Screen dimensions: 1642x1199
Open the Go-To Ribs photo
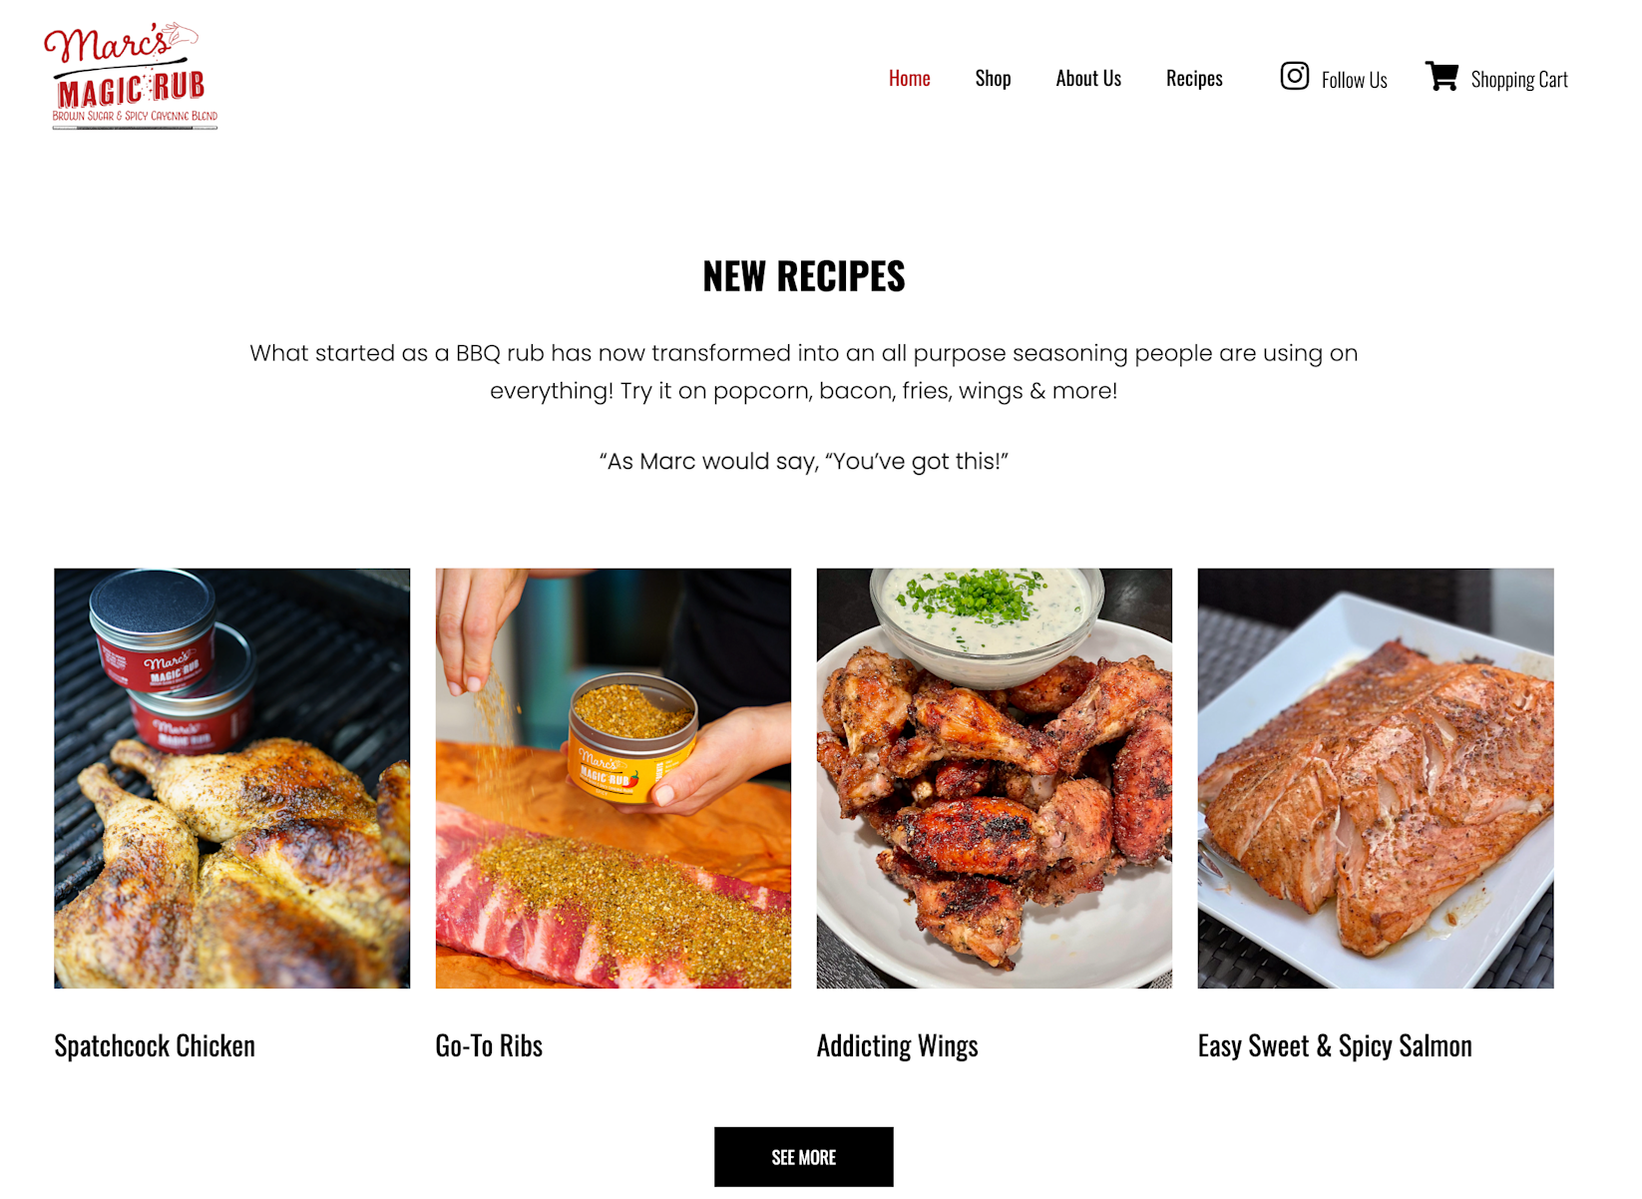coord(613,778)
